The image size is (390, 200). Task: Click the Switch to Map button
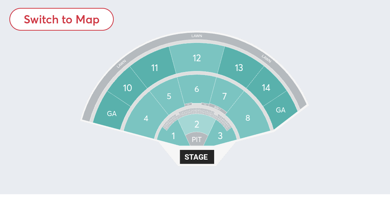coord(61,19)
